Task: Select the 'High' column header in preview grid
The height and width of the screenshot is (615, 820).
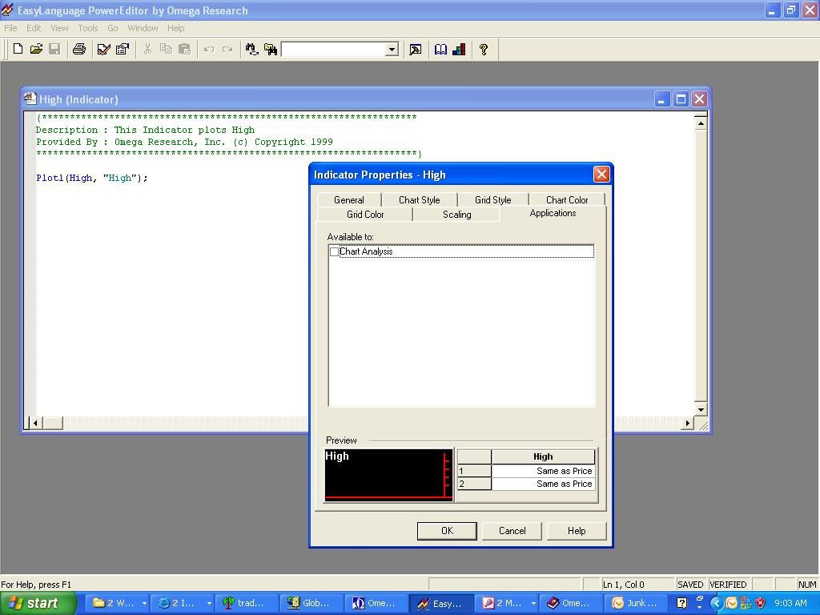Action: coord(543,456)
